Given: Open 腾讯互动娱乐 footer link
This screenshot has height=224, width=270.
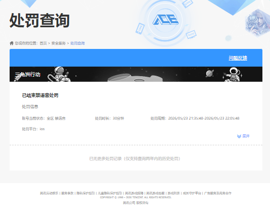Looking at the screenshot, I should (49, 193).
